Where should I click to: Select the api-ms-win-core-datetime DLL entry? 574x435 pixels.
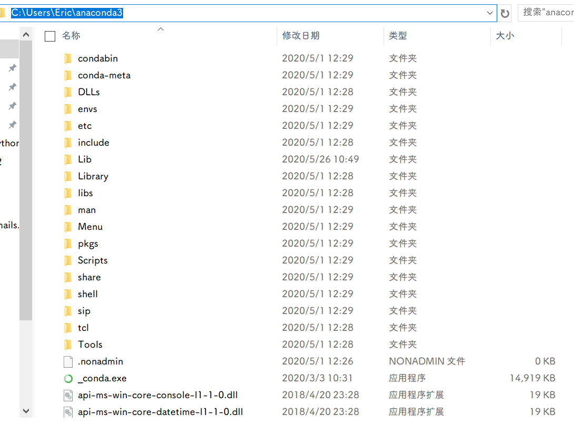click(x=68, y=412)
